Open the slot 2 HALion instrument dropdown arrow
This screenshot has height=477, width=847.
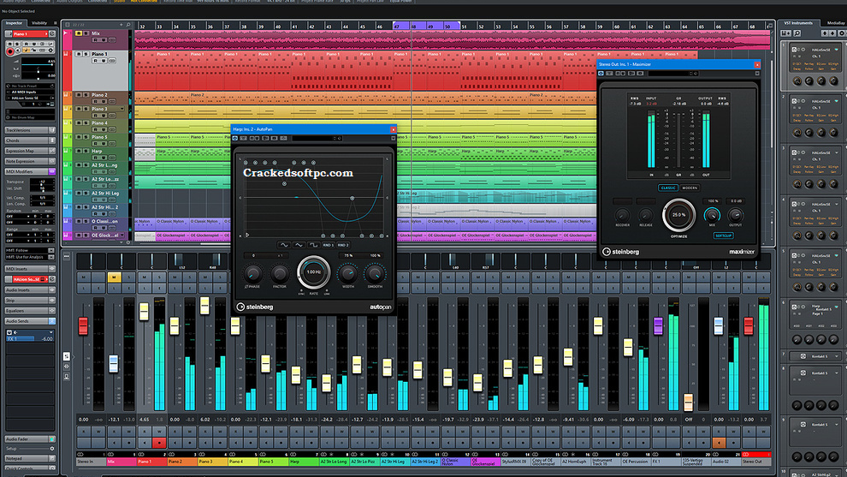pos(837,100)
